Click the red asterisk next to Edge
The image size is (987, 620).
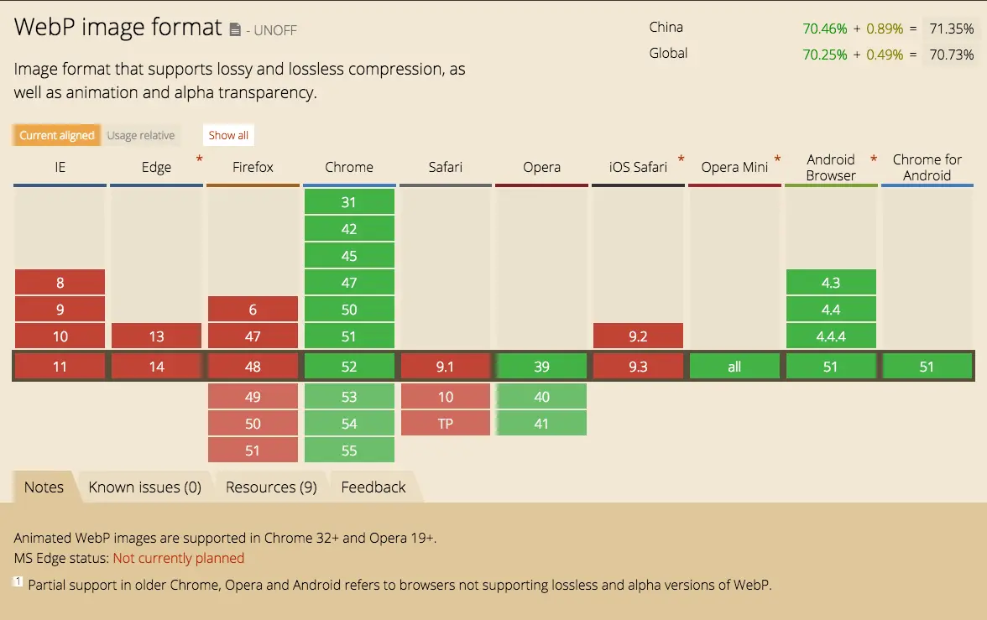(199, 159)
